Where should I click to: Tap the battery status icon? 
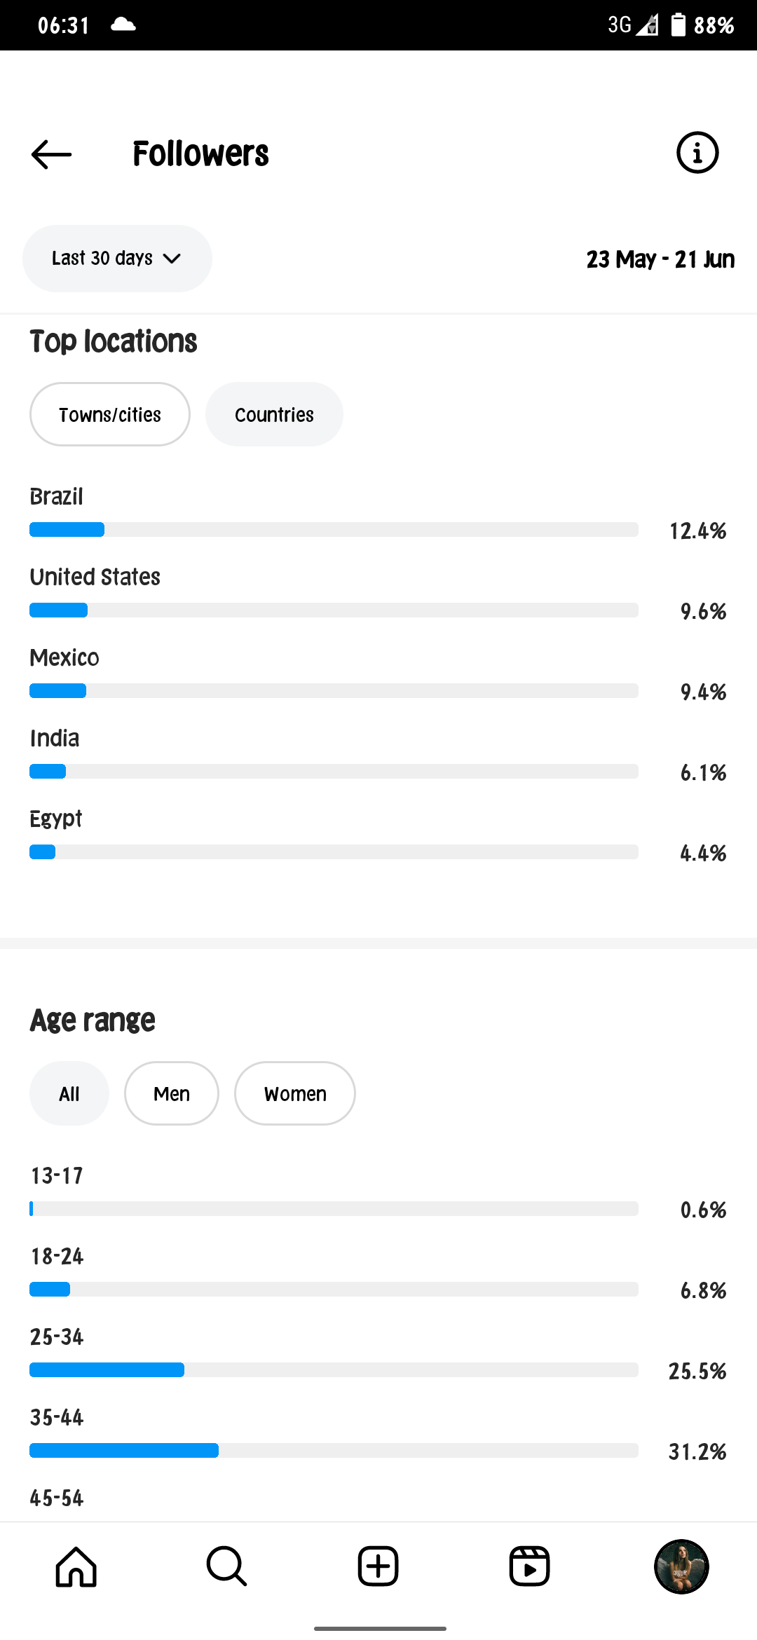pyautogui.click(x=678, y=25)
